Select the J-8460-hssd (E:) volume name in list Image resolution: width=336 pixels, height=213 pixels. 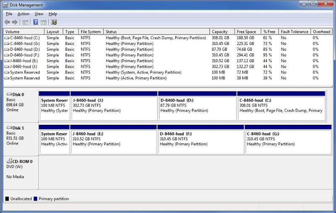point(24,61)
